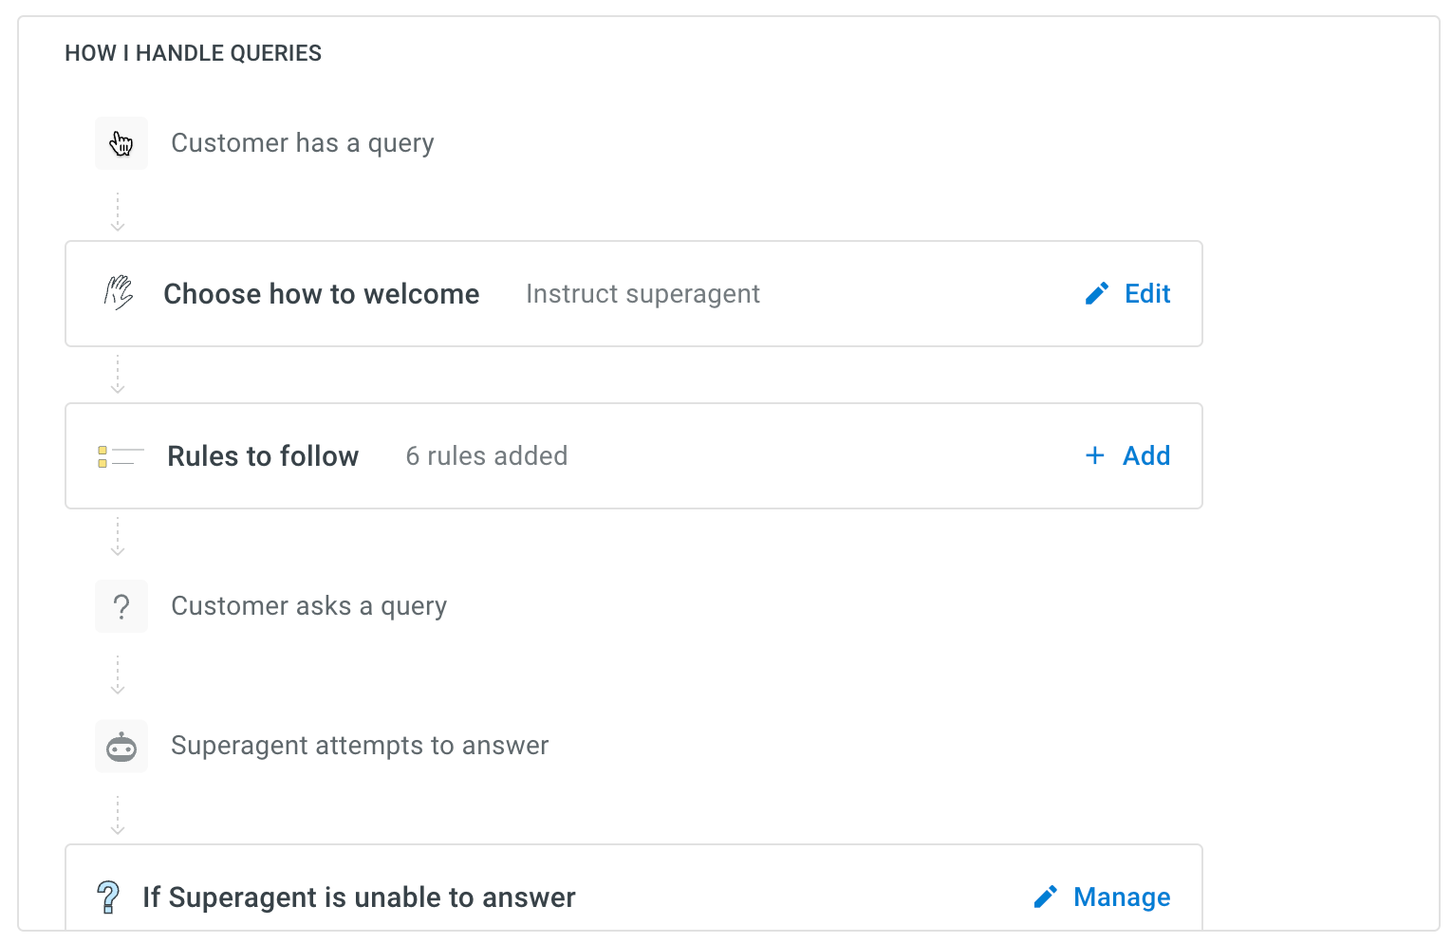Click the question mark query icon
The width and height of the screenshot is (1452, 943).
coord(121,606)
